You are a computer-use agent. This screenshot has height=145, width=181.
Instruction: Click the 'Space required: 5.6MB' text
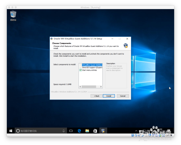(62, 84)
